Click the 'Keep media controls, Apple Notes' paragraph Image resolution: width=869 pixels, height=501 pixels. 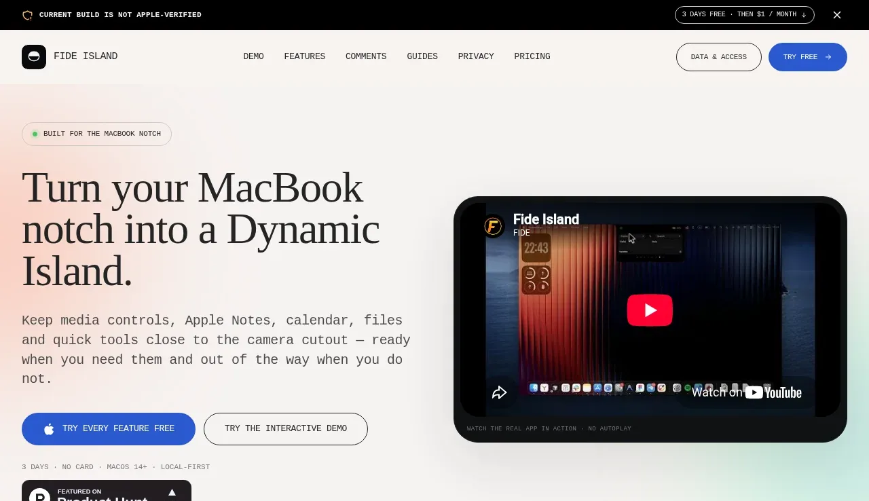click(216, 350)
